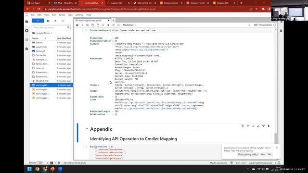This screenshot has width=308, height=173.
Task: Delete the Appendix cell with trash icon
Action: (269, 126)
